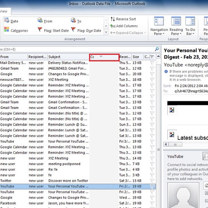The height and width of the screenshot is (208, 208).
Task: Open the To-Do Bar dropdown
Action: [x=190, y=26]
